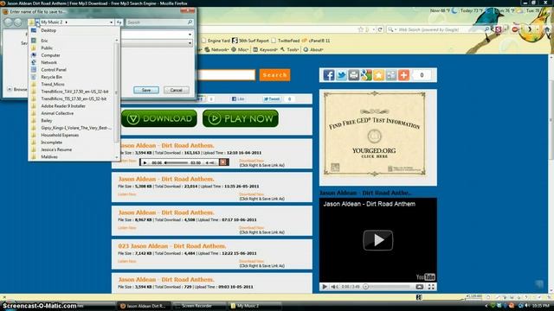This screenshot has height=311, width=554.
Task: Open the 36th Surf Report bookmark
Action: 250,41
